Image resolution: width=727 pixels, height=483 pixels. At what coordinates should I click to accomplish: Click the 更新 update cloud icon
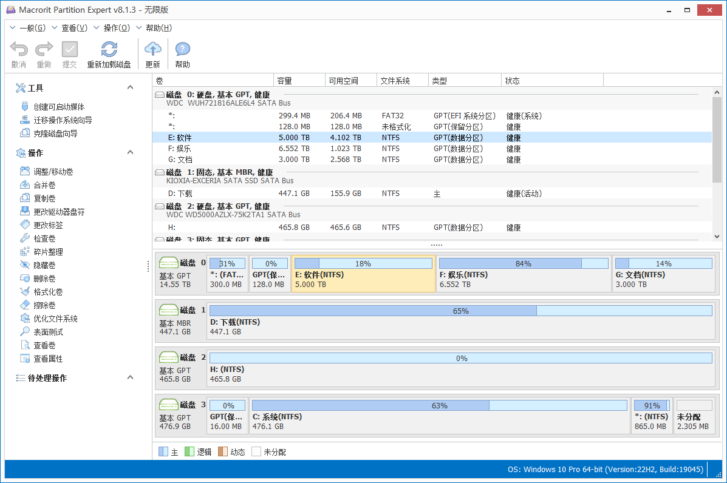tap(153, 50)
